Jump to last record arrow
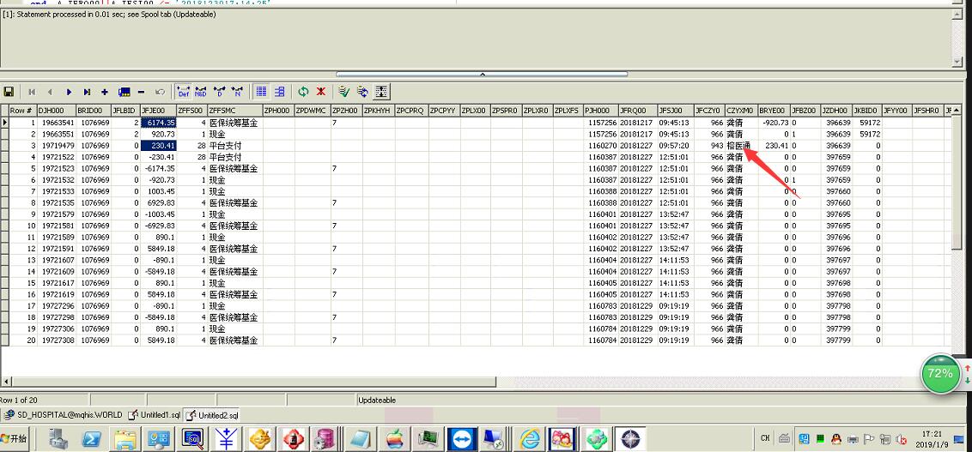The image size is (972, 452). [x=87, y=92]
